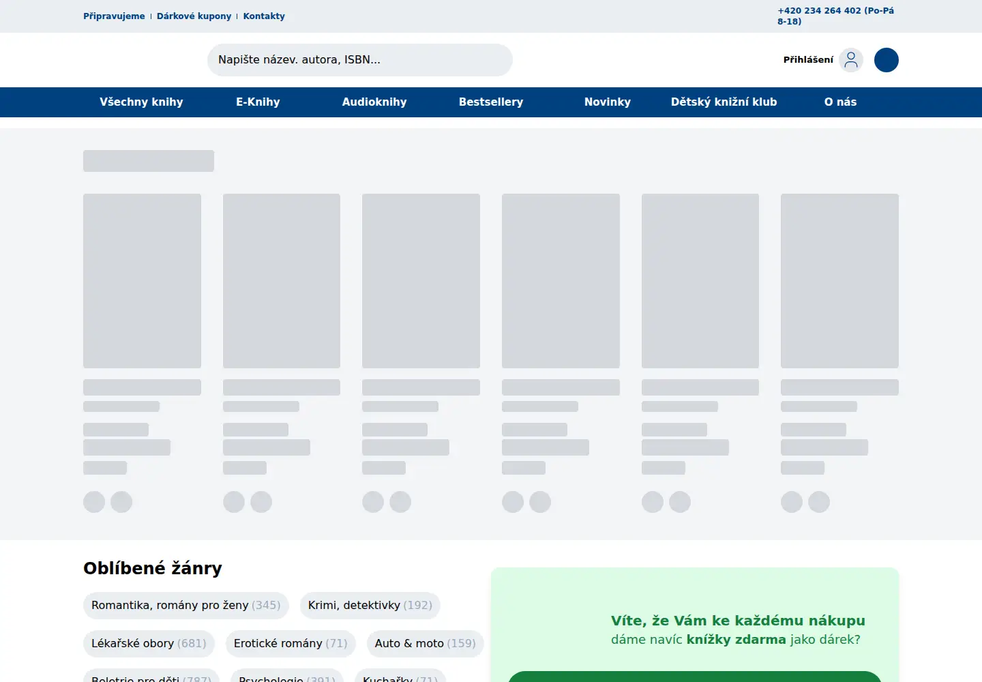Focus the book search field
982x682 pixels.
click(360, 60)
